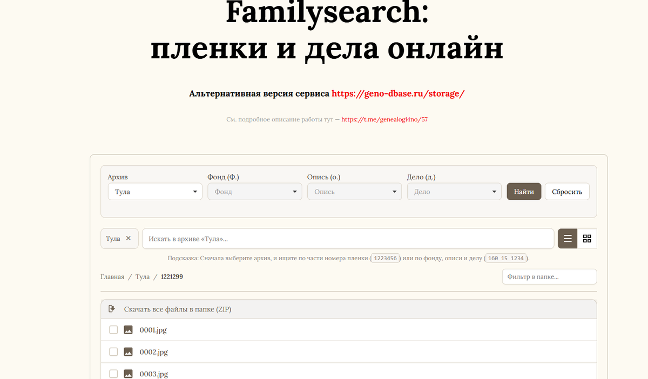Open the geno-dbase.ru/storage link
648x379 pixels.
[398, 93]
